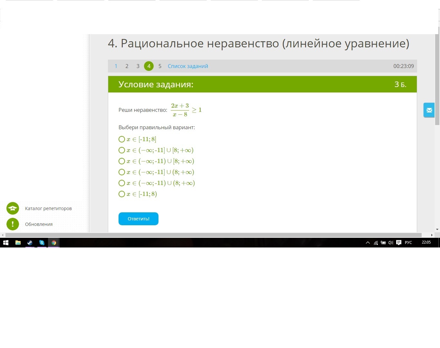Click the horizontal scrollbar thumb
440x348 pixels.
point(213,235)
